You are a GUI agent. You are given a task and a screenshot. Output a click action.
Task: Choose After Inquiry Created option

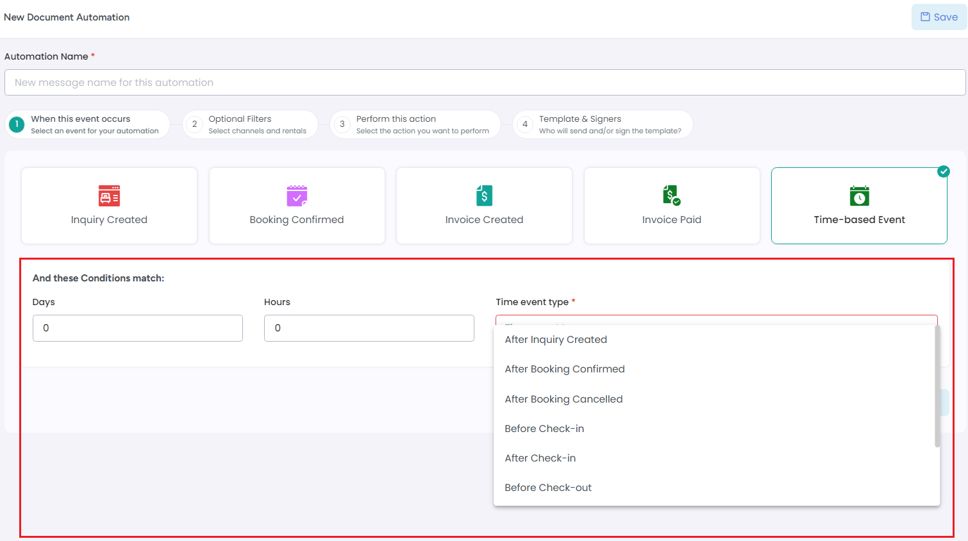[714, 340]
